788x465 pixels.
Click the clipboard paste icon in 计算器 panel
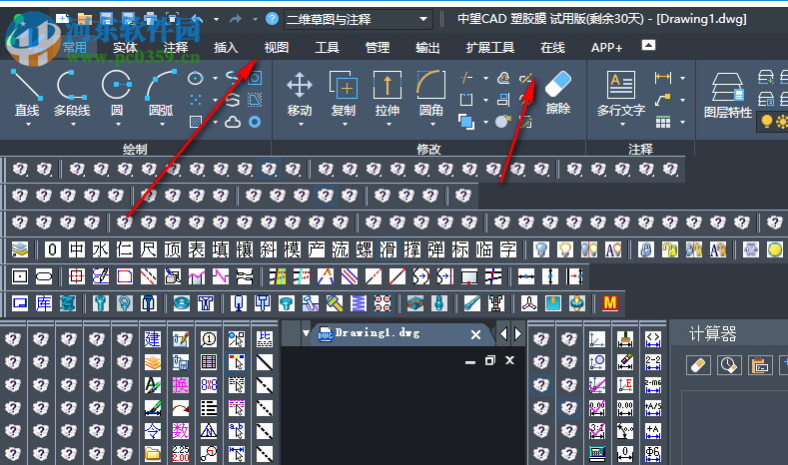coord(760,365)
